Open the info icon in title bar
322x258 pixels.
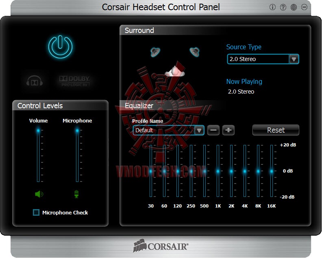(x=272, y=7)
